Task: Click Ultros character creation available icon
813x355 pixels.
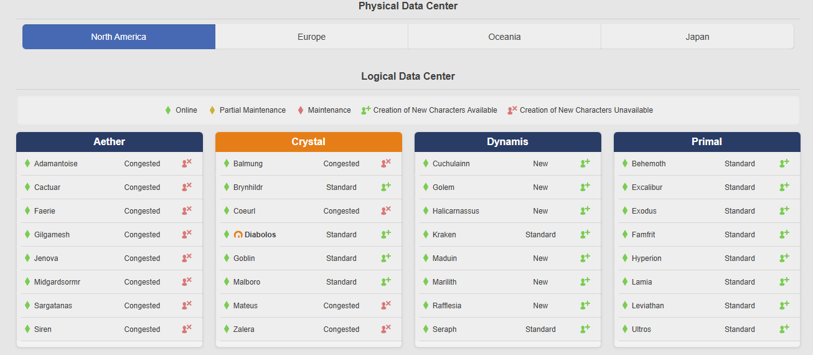Action: [x=784, y=329]
